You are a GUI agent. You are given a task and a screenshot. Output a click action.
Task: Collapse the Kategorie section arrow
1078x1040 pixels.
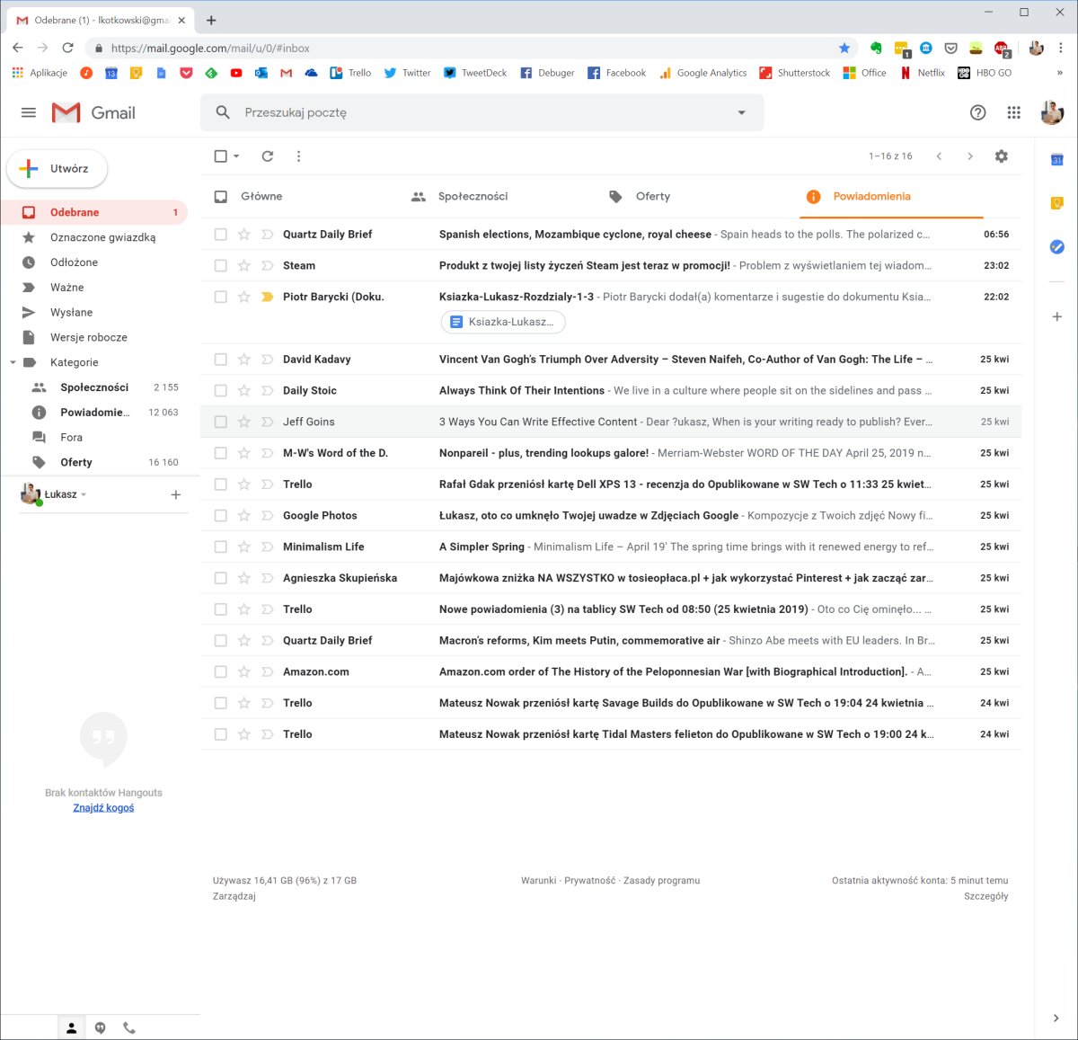(x=13, y=362)
